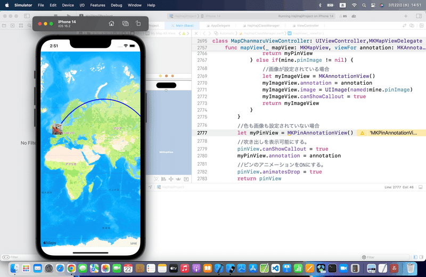Open the find navigator magnifier icon

29,26
